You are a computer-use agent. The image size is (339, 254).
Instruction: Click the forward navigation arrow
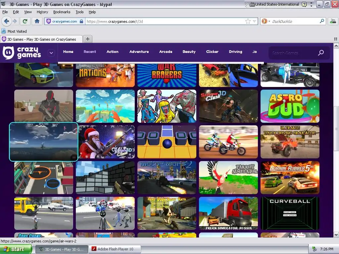15,21
